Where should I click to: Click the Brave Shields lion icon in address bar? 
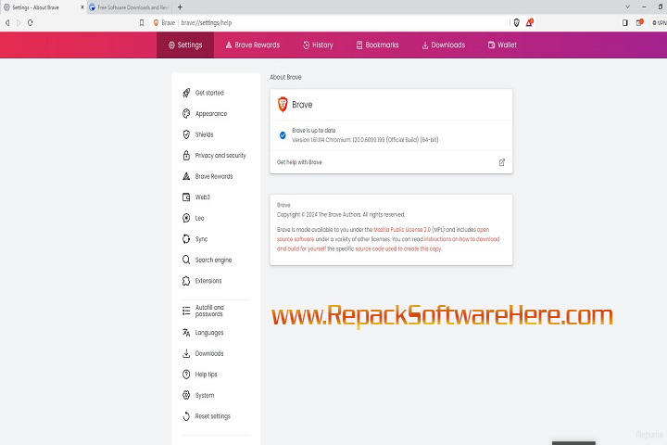pos(516,22)
